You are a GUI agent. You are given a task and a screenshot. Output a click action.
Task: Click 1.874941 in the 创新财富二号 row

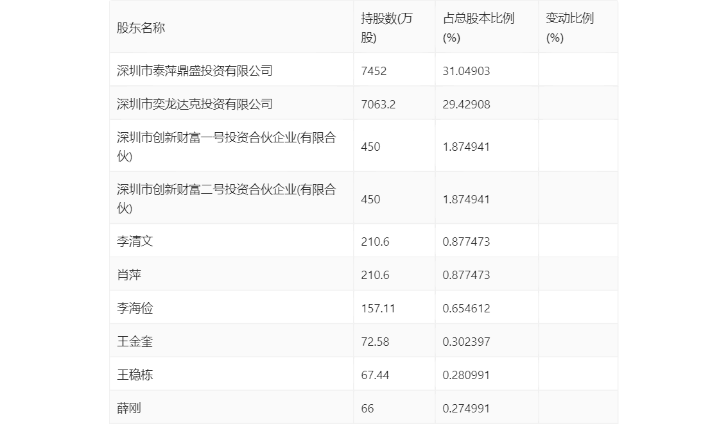point(466,199)
